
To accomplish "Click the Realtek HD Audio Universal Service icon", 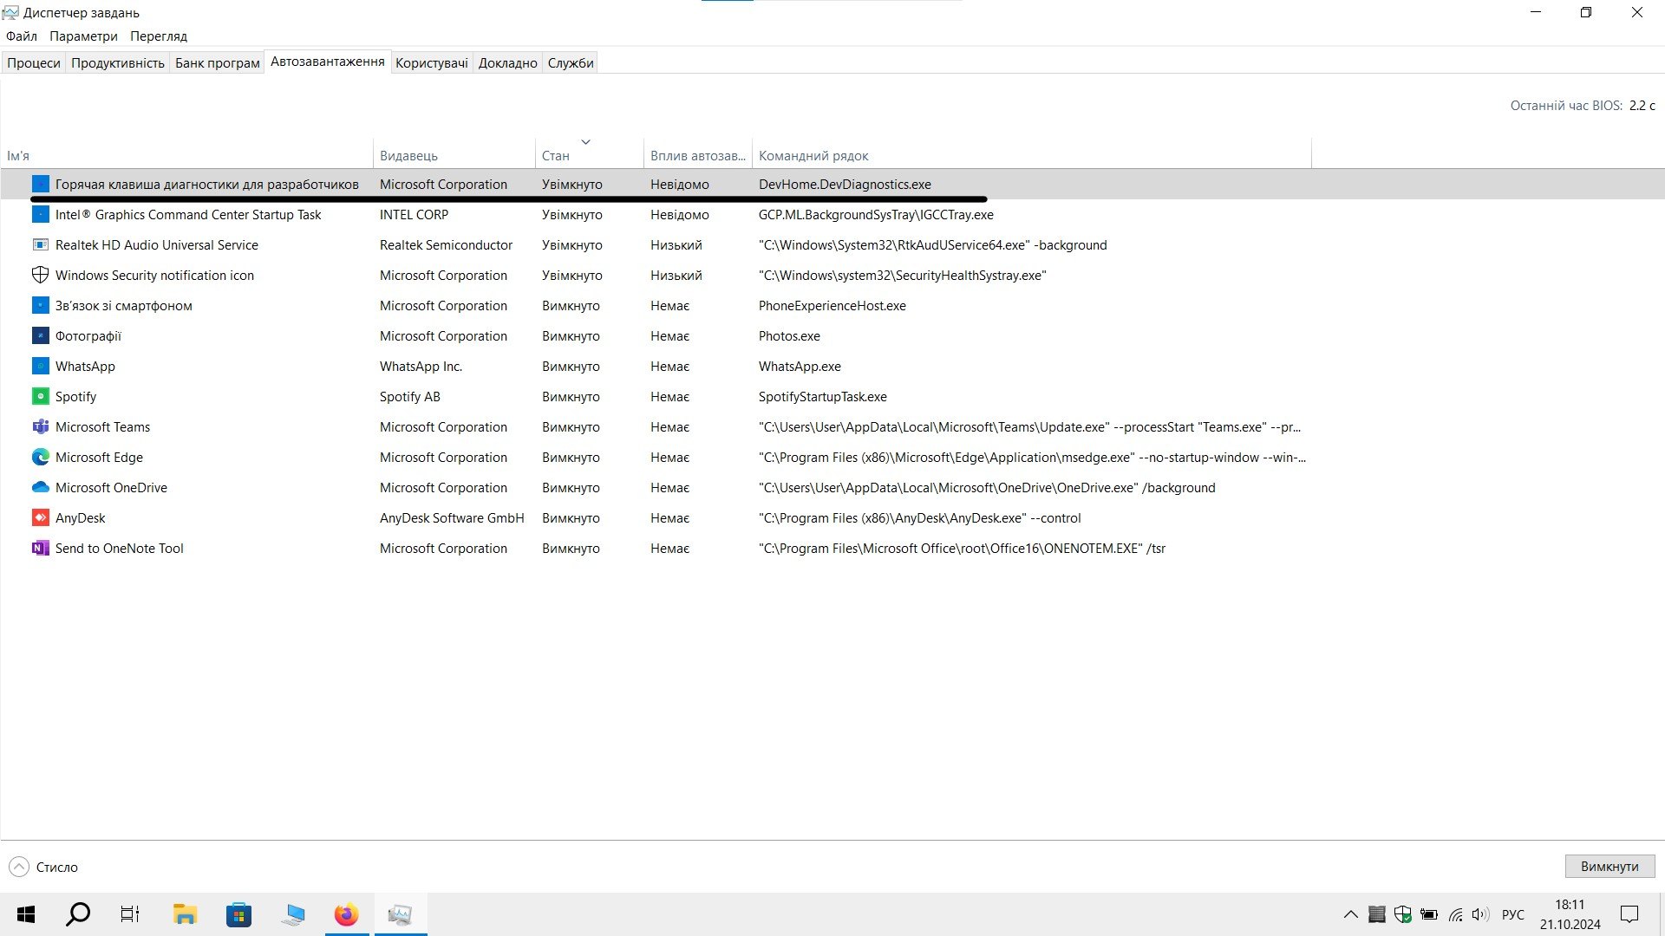I will click(x=40, y=244).
